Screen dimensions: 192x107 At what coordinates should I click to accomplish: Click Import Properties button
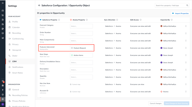tap(180, 13)
